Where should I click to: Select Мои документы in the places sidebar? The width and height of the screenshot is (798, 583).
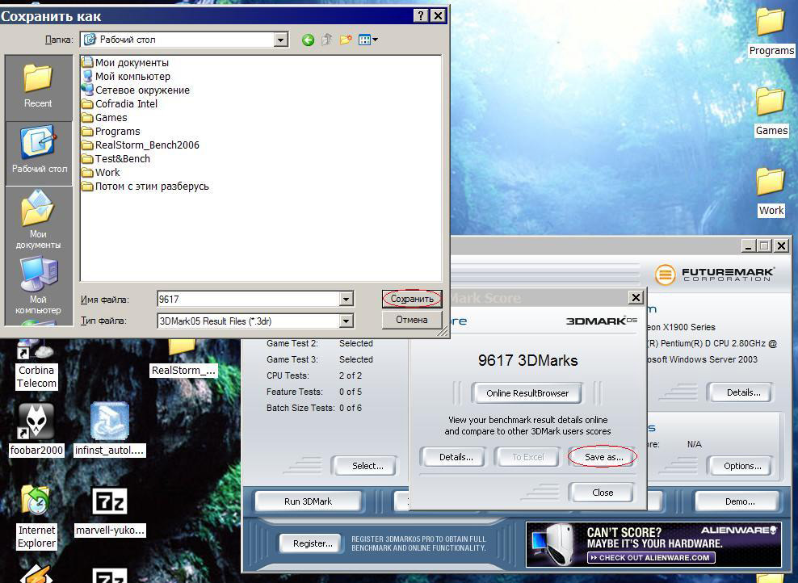pyautogui.click(x=38, y=220)
